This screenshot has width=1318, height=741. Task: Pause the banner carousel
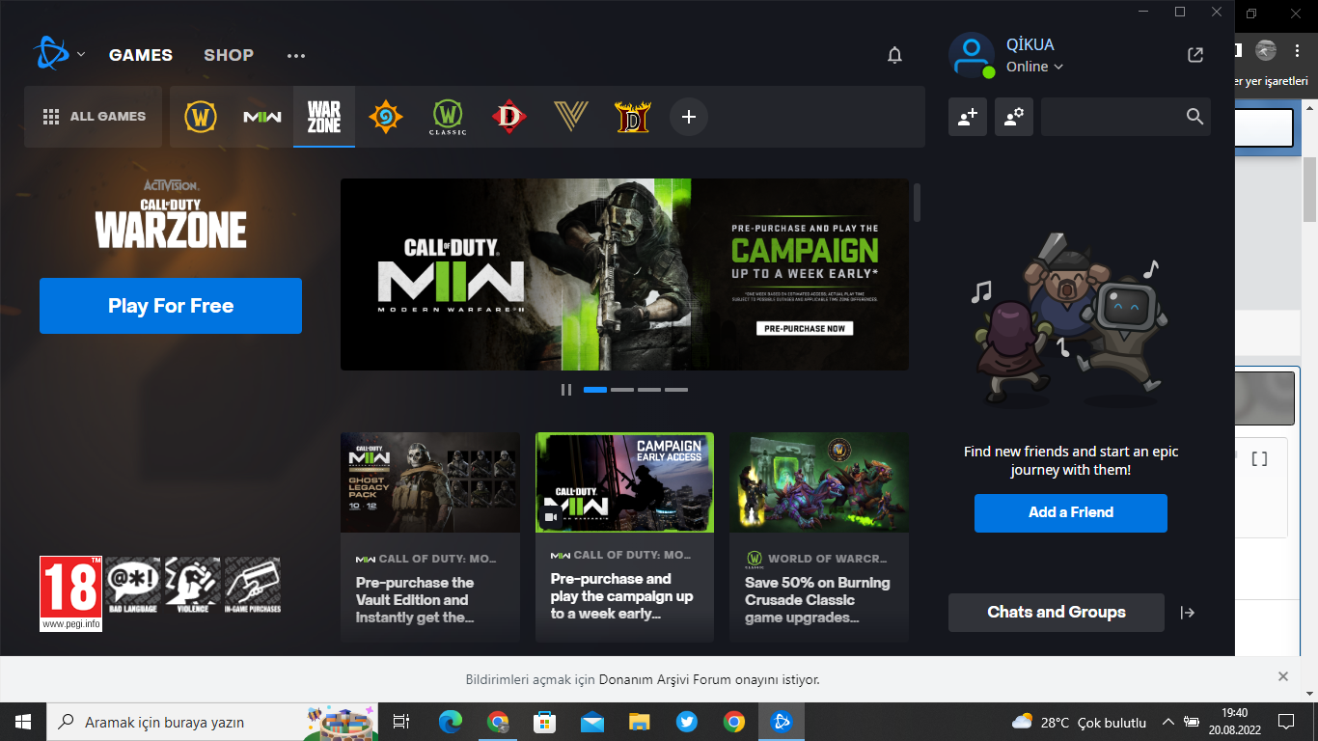566,390
